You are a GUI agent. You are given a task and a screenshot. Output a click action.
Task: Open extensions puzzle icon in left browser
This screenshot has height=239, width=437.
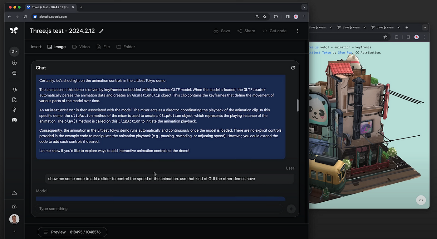[276, 17]
